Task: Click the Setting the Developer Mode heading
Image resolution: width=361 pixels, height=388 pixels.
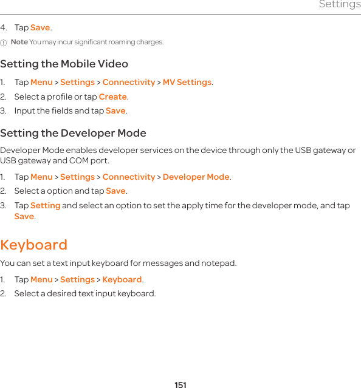Action: pyautogui.click(x=73, y=134)
